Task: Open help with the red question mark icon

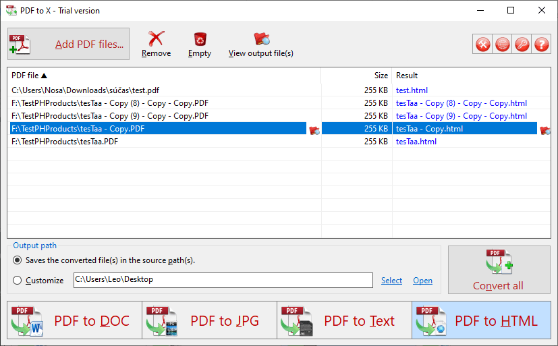Action: click(x=542, y=45)
